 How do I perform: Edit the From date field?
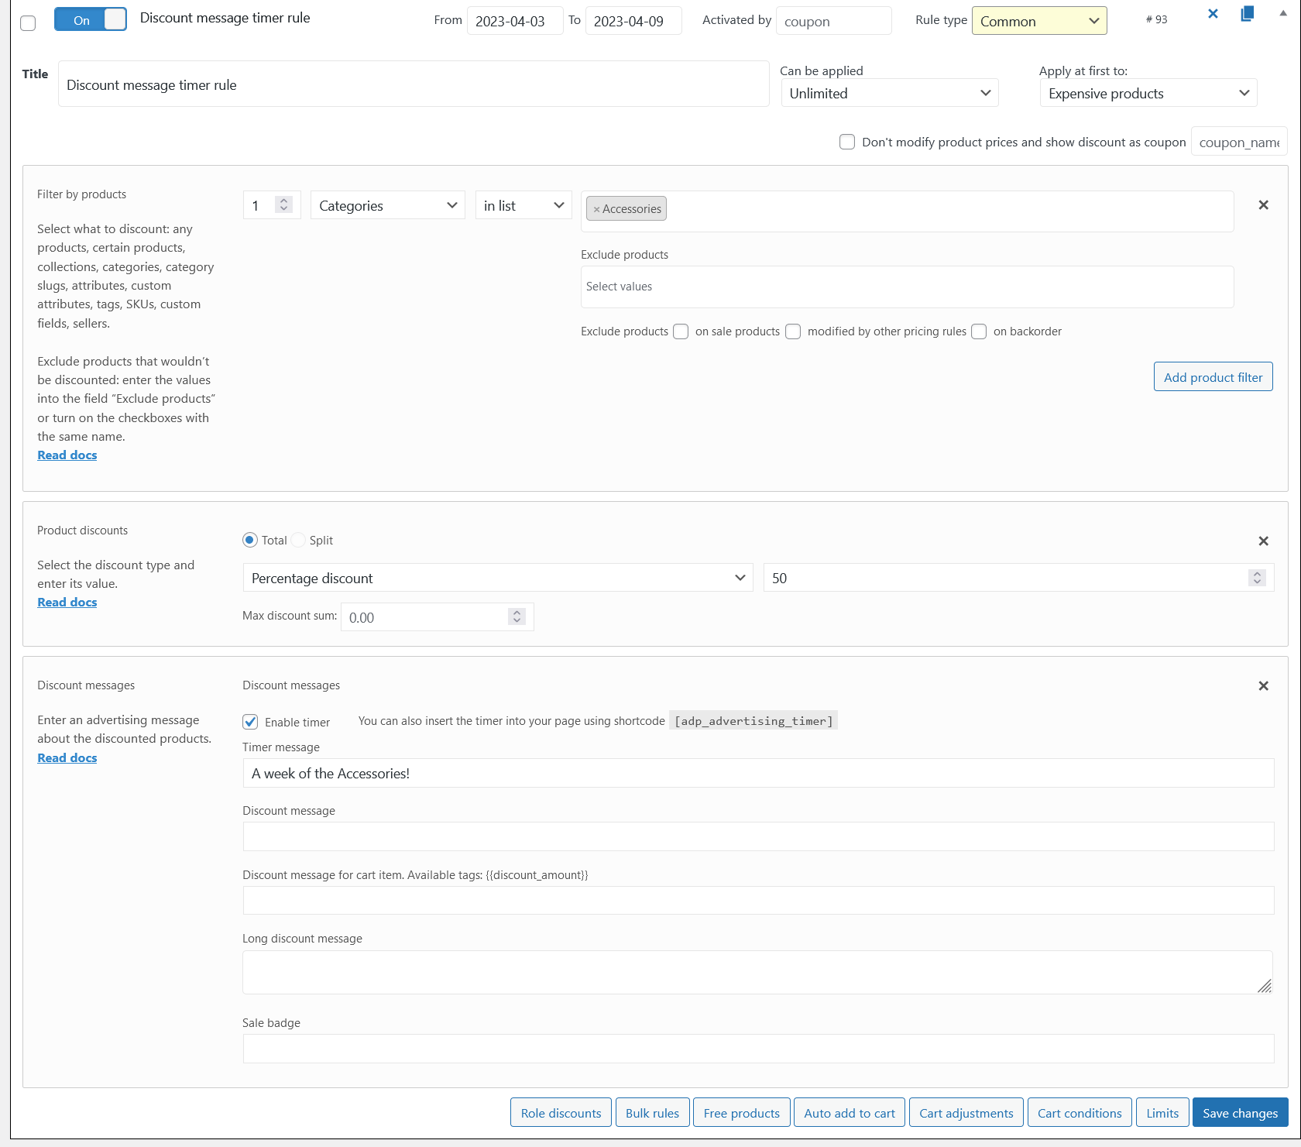click(x=515, y=21)
